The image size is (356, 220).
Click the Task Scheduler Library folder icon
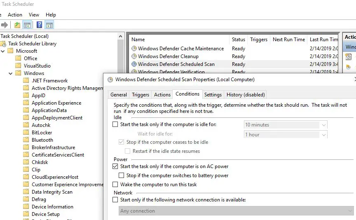pyautogui.click(x=3, y=44)
